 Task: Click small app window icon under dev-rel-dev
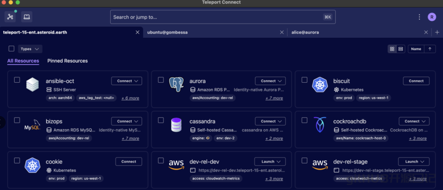(x=192, y=171)
